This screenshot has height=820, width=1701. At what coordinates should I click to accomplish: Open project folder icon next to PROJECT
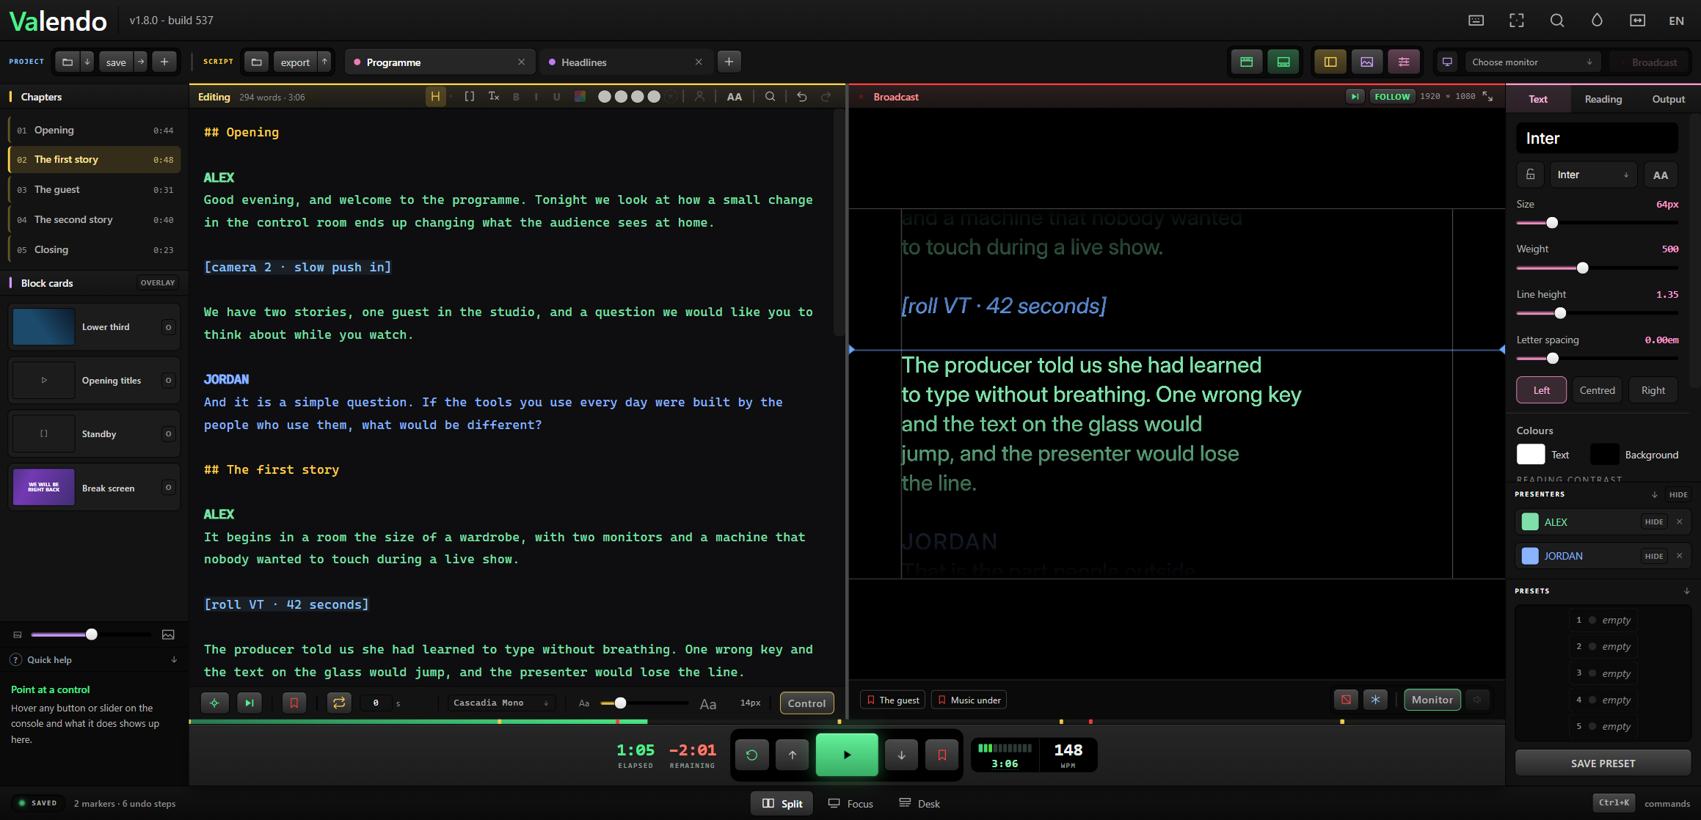[x=68, y=62]
